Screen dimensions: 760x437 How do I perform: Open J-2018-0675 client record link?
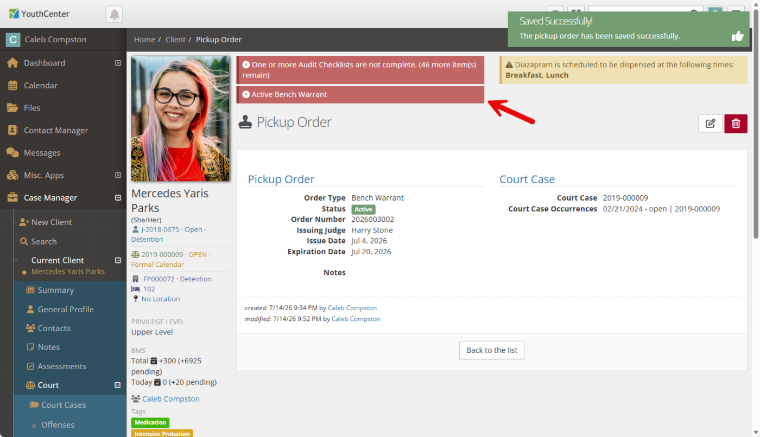click(168, 234)
